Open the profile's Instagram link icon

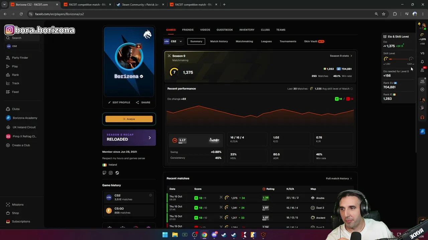pos(111,173)
